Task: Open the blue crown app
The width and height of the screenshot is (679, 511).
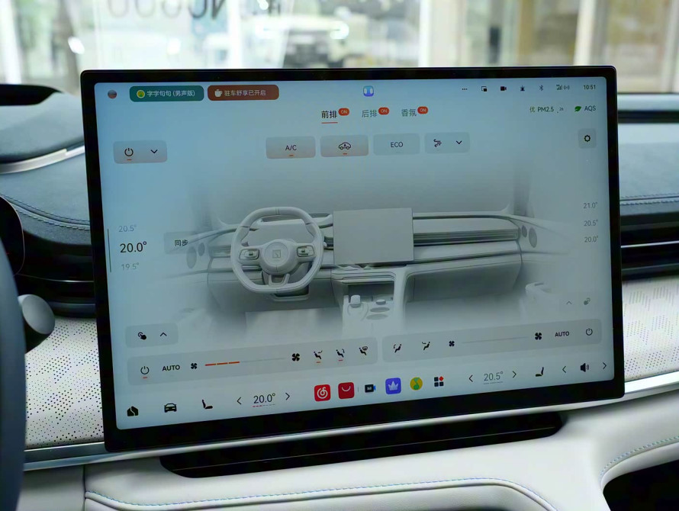Action: 393,386
